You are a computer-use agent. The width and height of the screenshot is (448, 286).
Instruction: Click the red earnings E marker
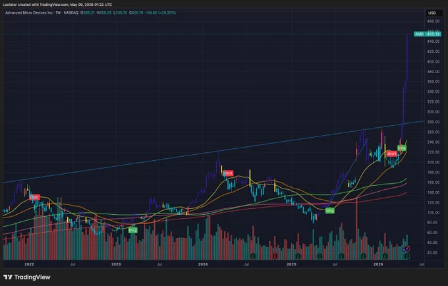point(275,256)
